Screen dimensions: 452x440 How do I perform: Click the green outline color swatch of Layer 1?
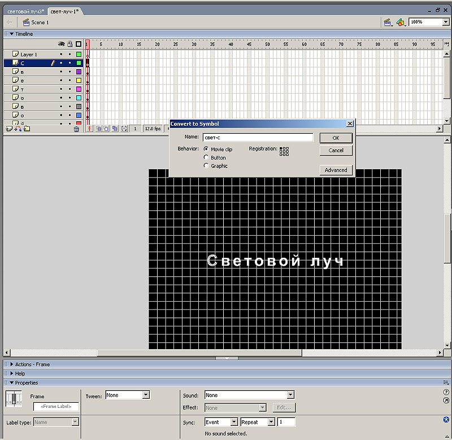click(79, 55)
